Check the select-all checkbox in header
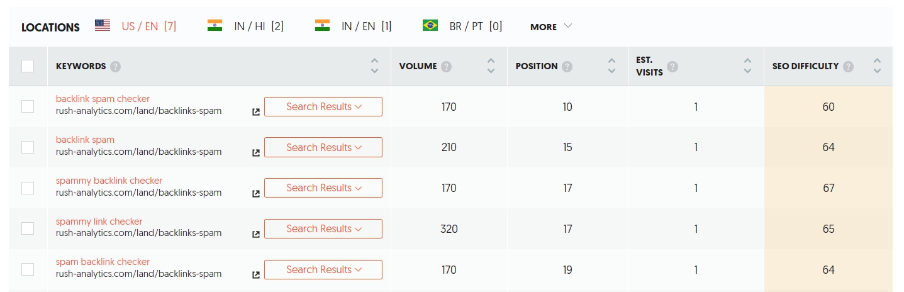Viewport: 904px width, 292px height. (x=28, y=66)
